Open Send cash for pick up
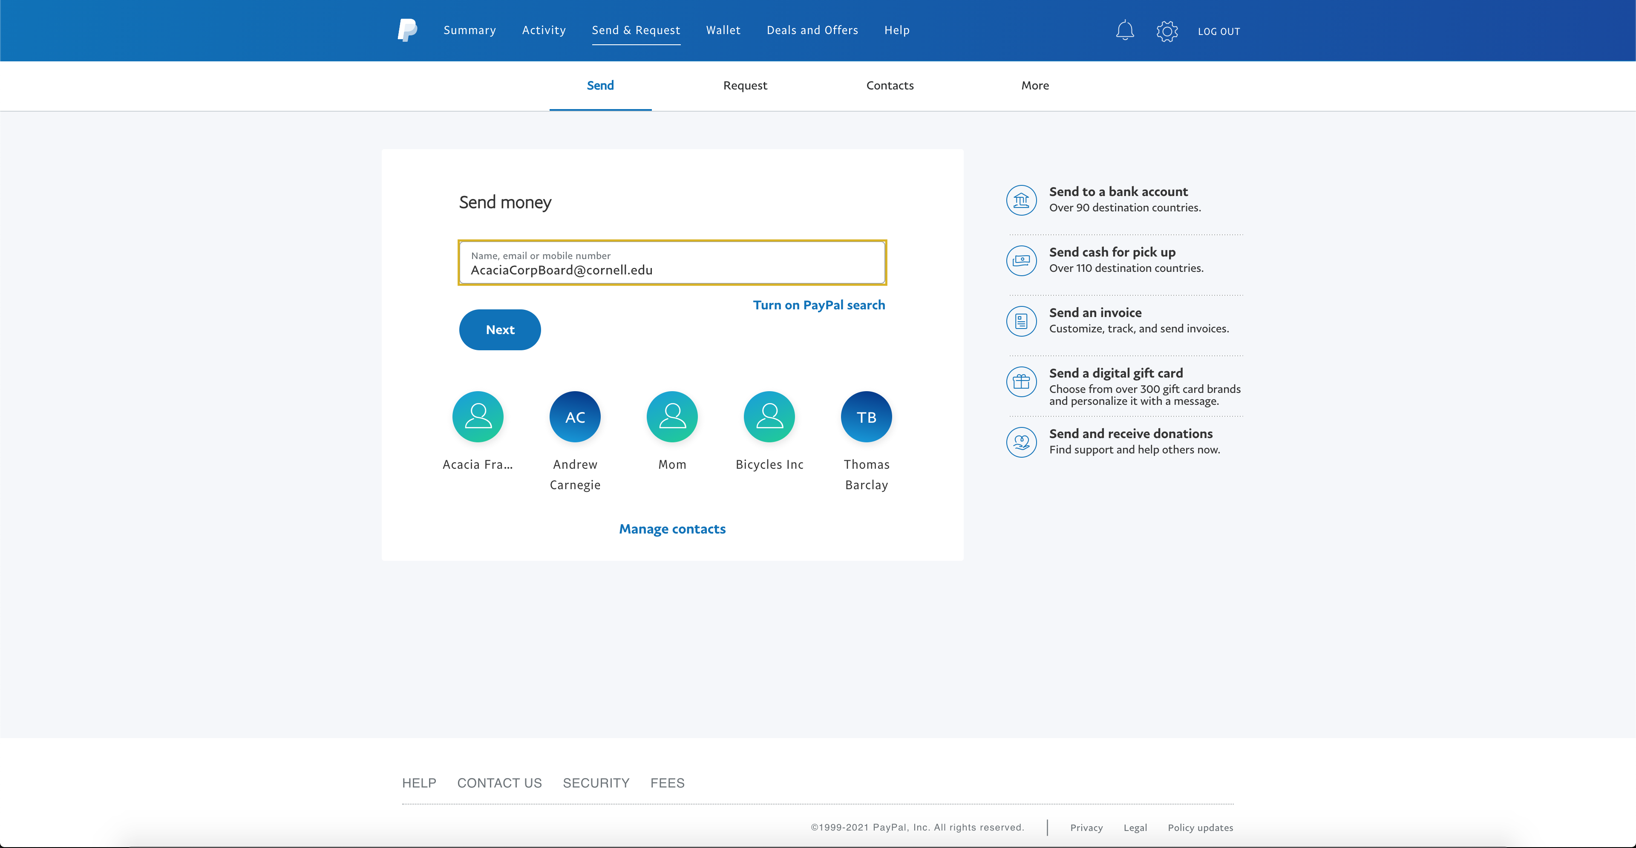The height and width of the screenshot is (848, 1636). (1112, 252)
